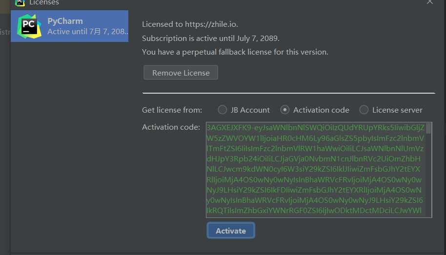Screen dimensions: 446x255
Task: Click the perpetual fallback license message
Action: coord(235,52)
